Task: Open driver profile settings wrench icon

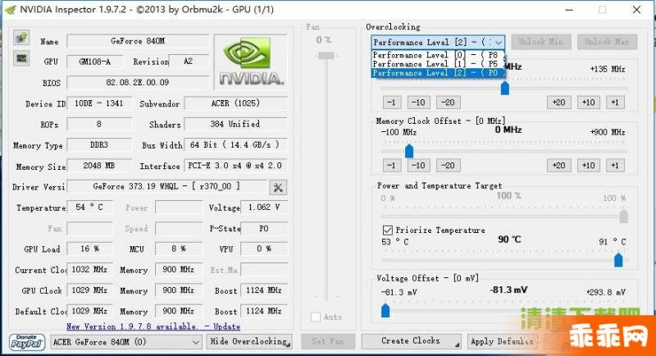Action: click(278, 187)
